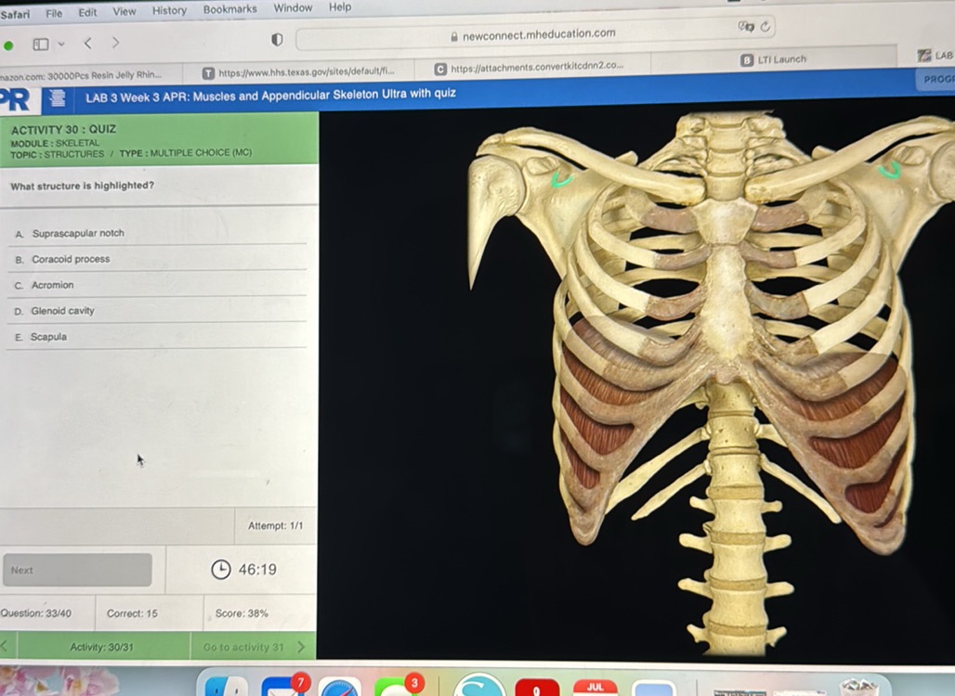The width and height of the screenshot is (955, 696).
Task: Click the Safari back navigation arrow
Action: click(x=88, y=42)
